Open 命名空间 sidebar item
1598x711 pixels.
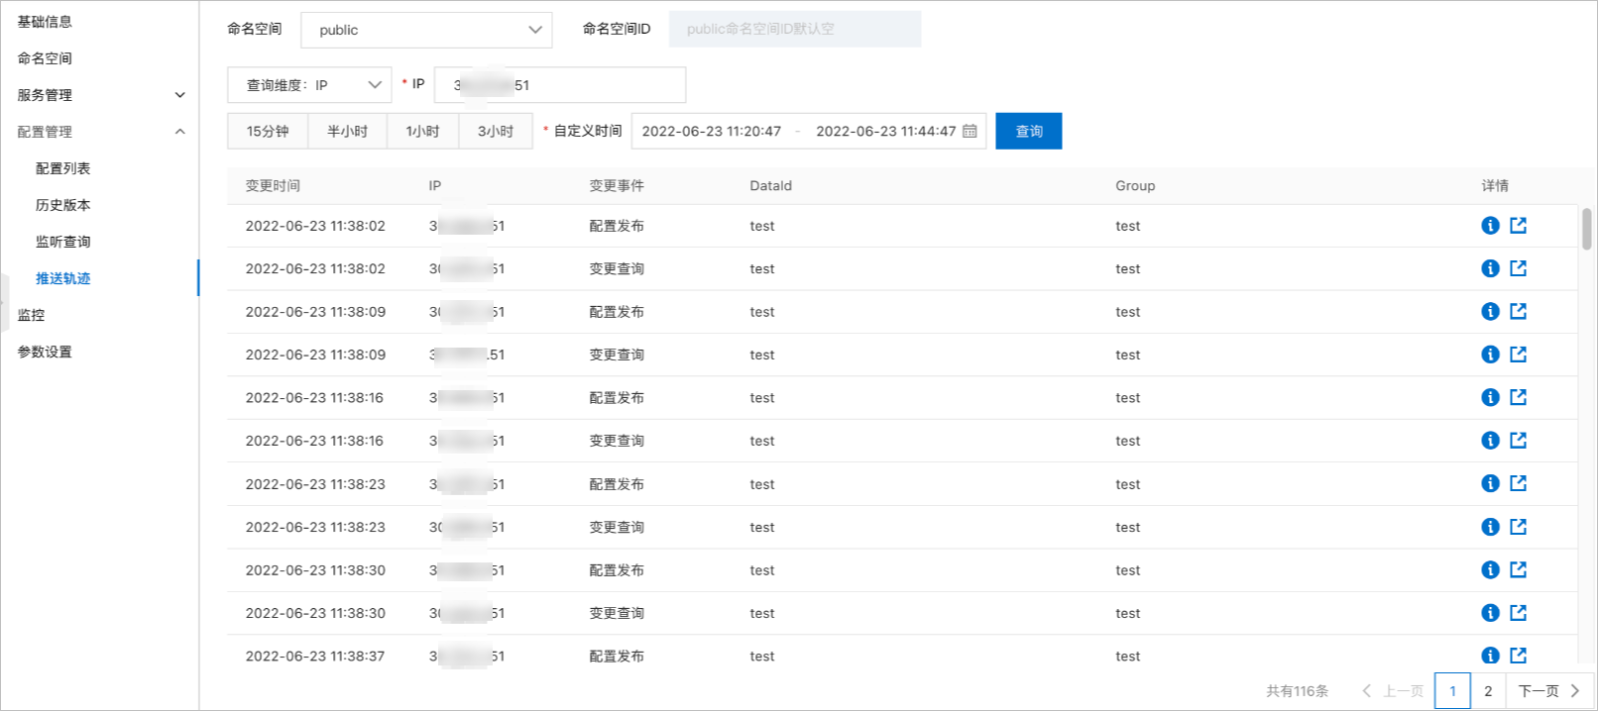[45, 58]
